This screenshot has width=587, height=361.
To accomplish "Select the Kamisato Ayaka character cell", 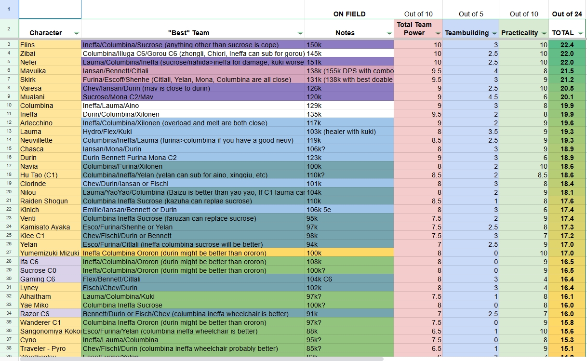I will coord(50,227).
